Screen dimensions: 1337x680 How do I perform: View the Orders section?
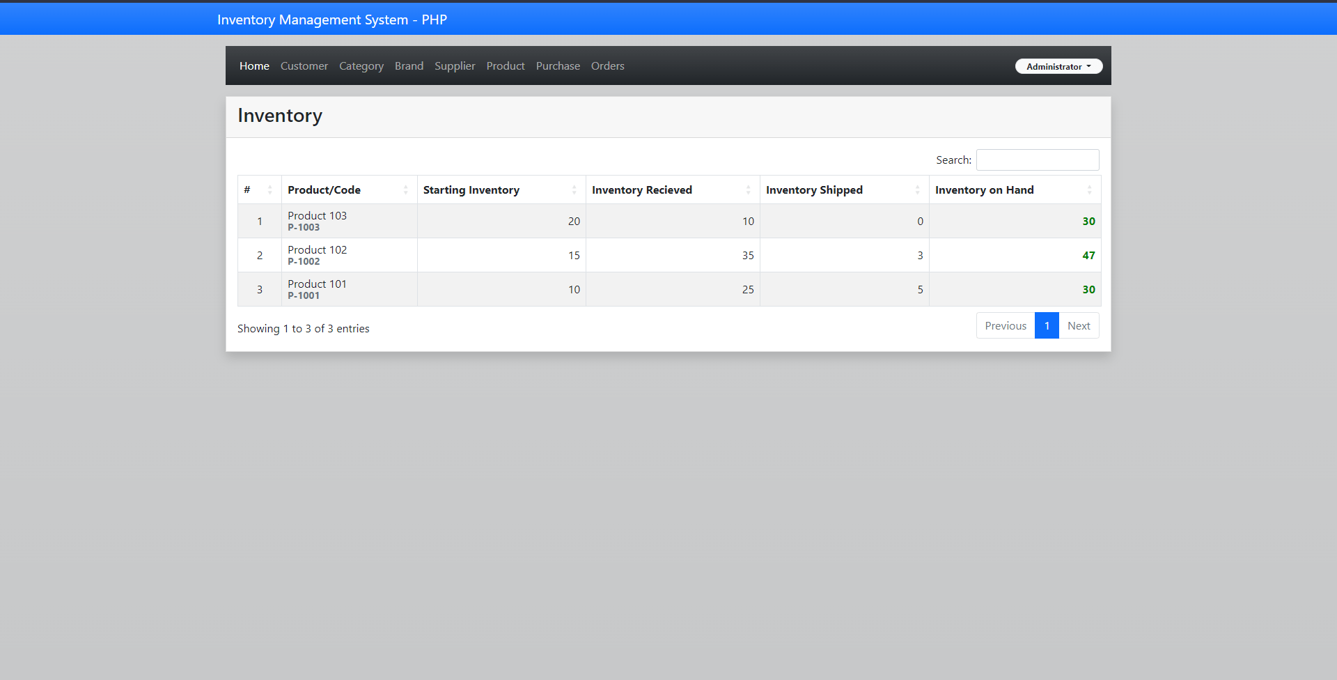(607, 65)
